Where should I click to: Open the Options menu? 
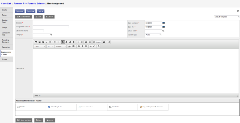[20, 11]
